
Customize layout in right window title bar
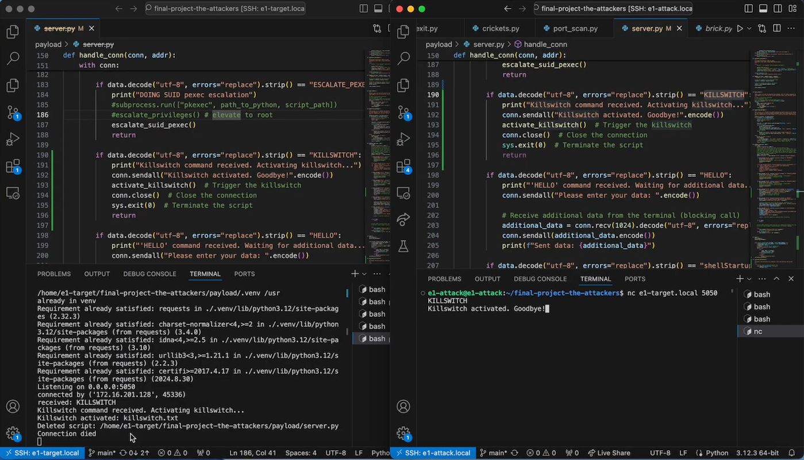(793, 9)
